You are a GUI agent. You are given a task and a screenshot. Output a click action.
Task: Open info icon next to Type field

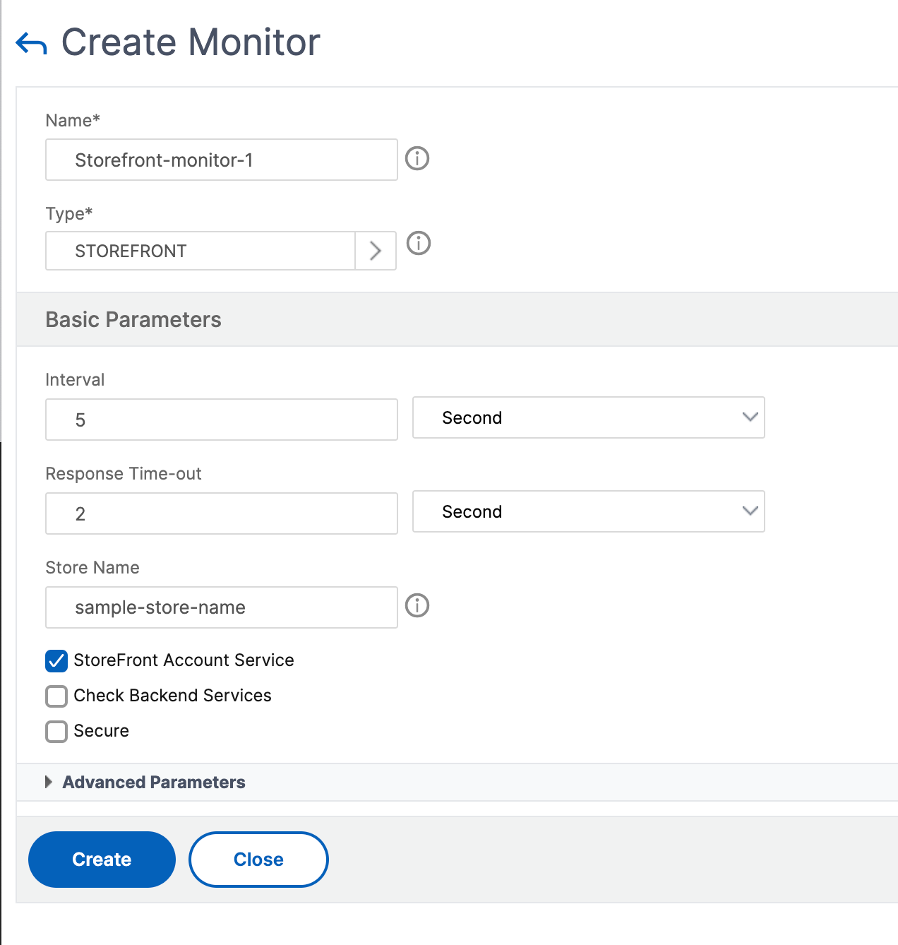tap(419, 243)
